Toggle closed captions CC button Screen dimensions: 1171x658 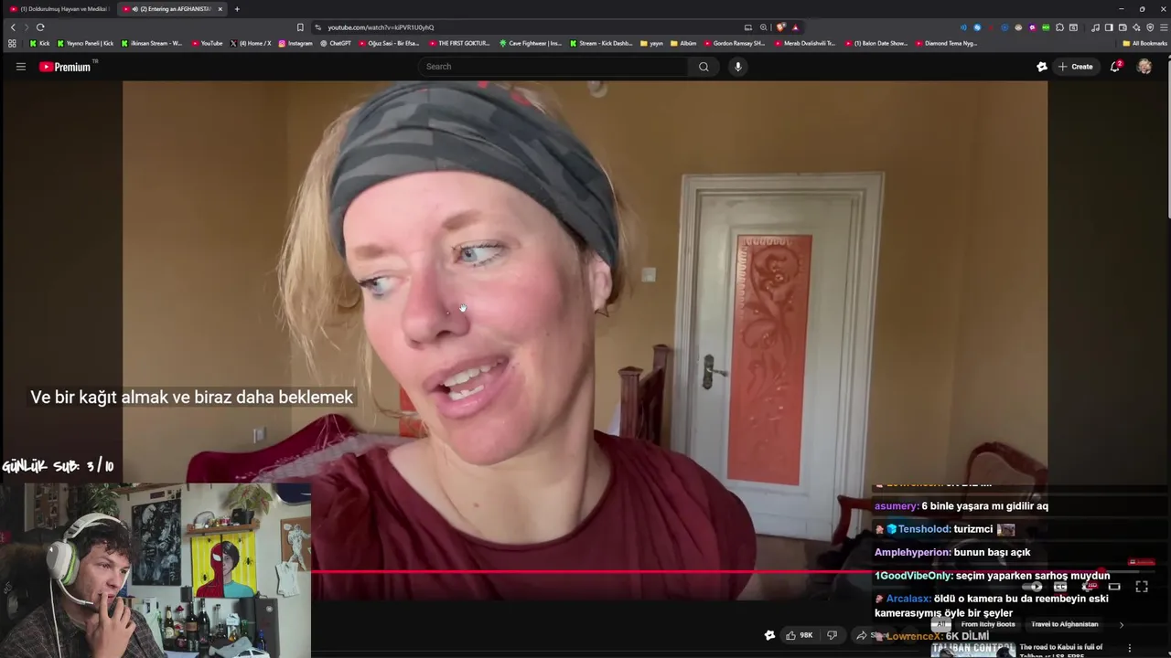tap(1060, 587)
